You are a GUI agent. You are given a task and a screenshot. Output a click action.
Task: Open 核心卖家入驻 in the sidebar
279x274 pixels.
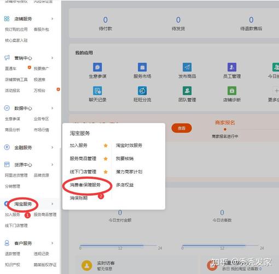[16, 41]
